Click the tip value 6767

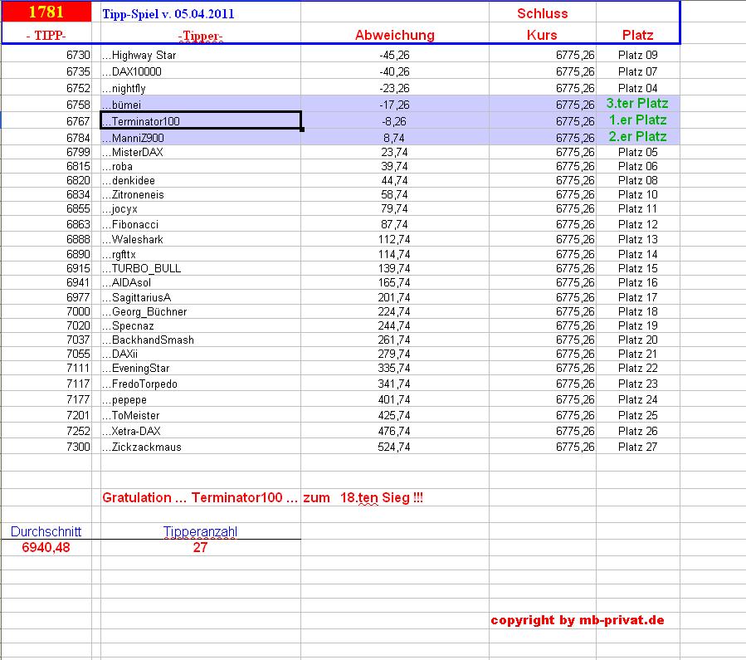coord(78,122)
